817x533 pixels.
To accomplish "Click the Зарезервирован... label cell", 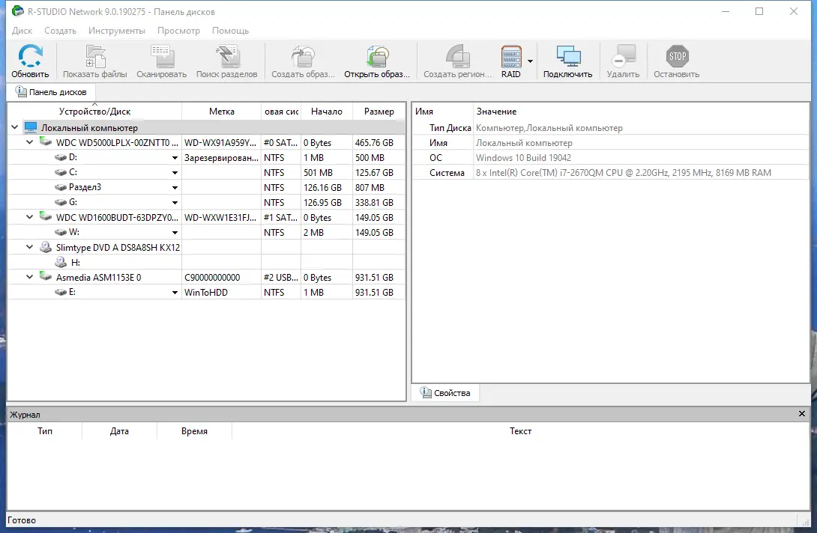I will [221, 158].
